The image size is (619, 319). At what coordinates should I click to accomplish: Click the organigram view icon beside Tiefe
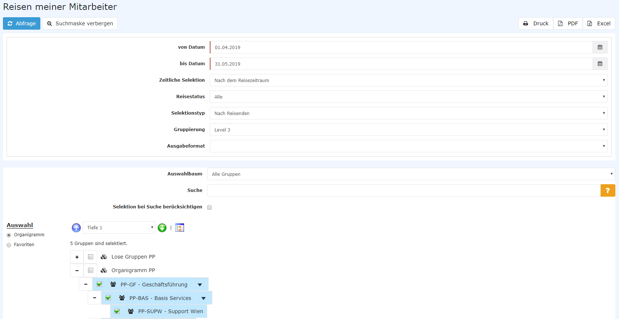(180, 228)
